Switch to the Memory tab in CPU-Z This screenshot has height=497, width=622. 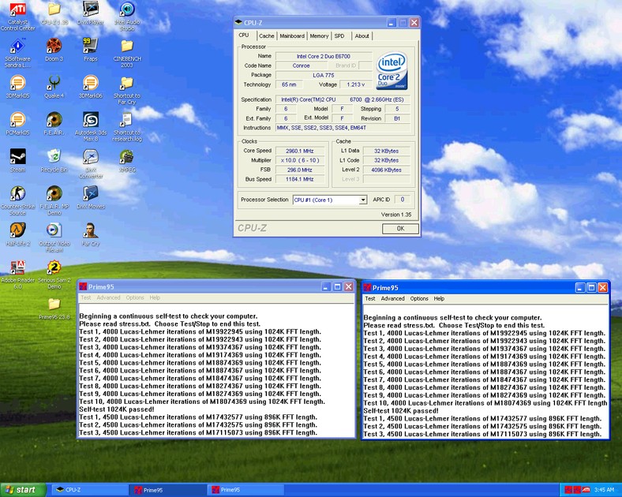[x=319, y=35]
